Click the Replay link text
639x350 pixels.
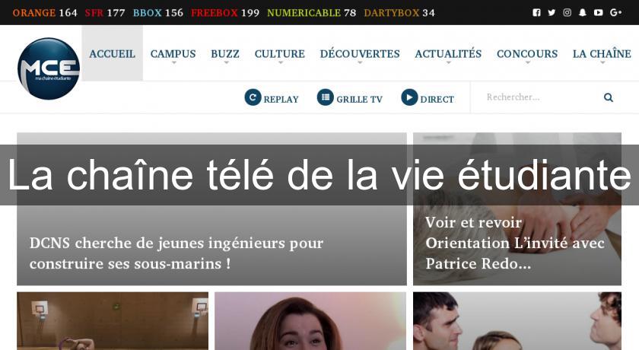(x=281, y=100)
